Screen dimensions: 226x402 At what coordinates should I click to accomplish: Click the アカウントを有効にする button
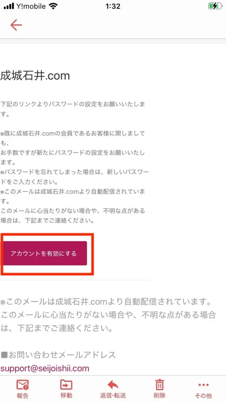(x=45, y=253)
